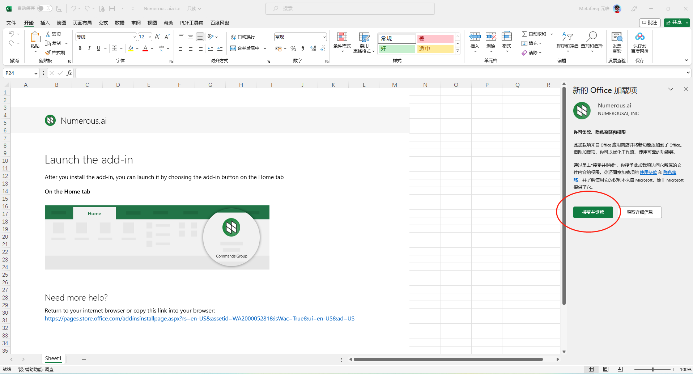Select the Format Painter (格式刷) brush
This screenshot has width=693, height=374.
pyautogui.click(x=48, y=53)
